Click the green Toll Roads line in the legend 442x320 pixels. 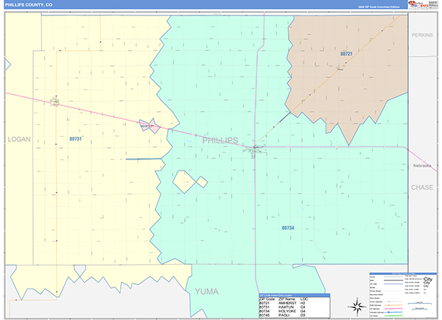coord(393,316)
